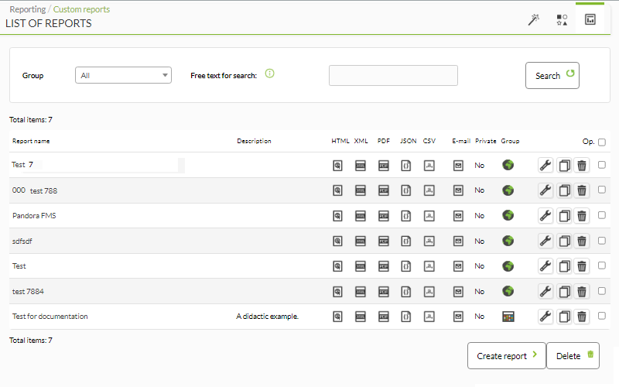Focus the free text search input field
This screenshot has height=387, width=619.
[393, 75]
